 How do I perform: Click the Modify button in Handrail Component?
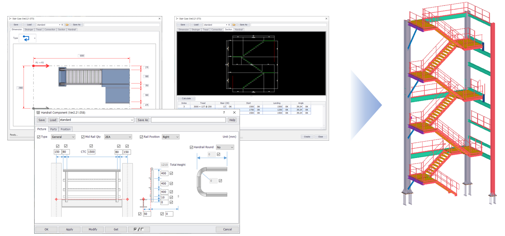tap(93, 229)
